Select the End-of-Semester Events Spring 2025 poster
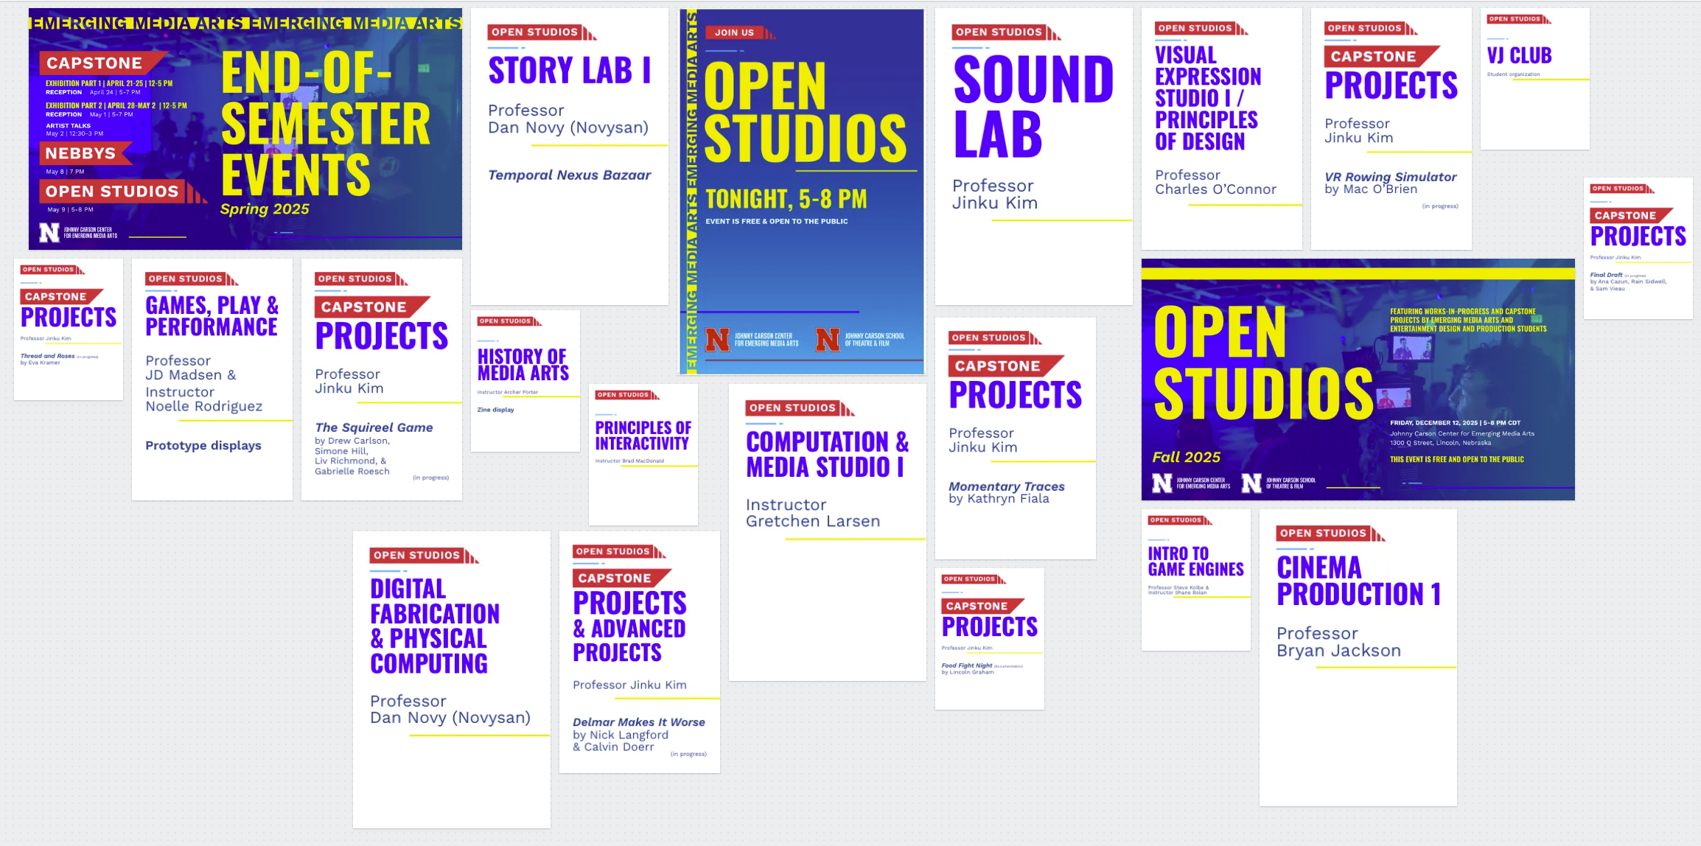Image resolution: width=1701 pixels, height=846 pixels. coord(245,129)
